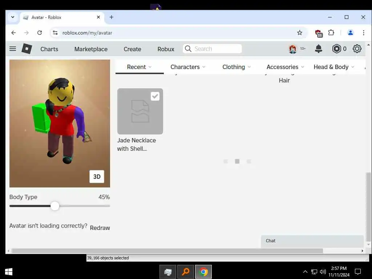Toggle the 3D avatar view
This screenshot has width=372, height=279.
tap(97, 177)
